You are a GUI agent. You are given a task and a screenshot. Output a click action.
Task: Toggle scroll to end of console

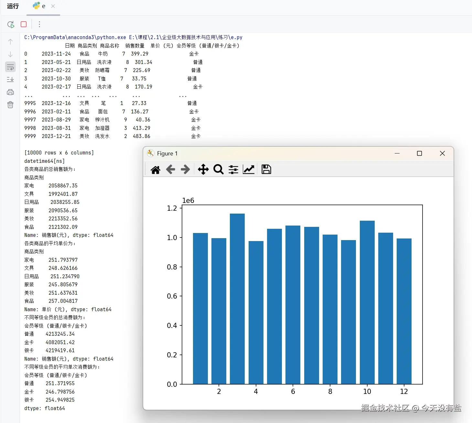tap(10, 79)
